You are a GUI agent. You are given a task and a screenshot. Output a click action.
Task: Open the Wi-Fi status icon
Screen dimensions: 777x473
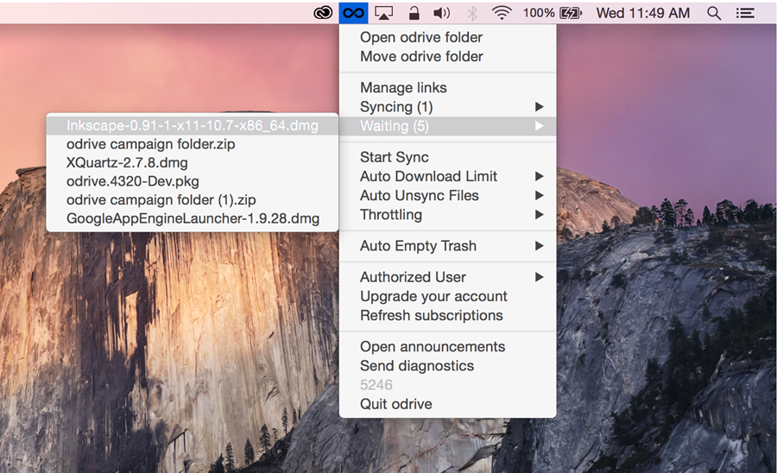point(502,13)
